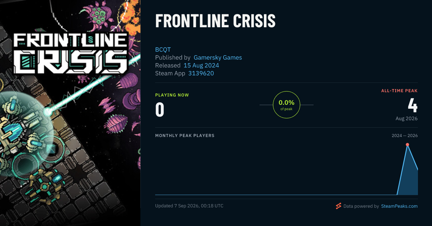The height and width of the screenshot is (226, 432).
Task: Open the Gamersky Games publisher link
Action: tap(218, 57)
